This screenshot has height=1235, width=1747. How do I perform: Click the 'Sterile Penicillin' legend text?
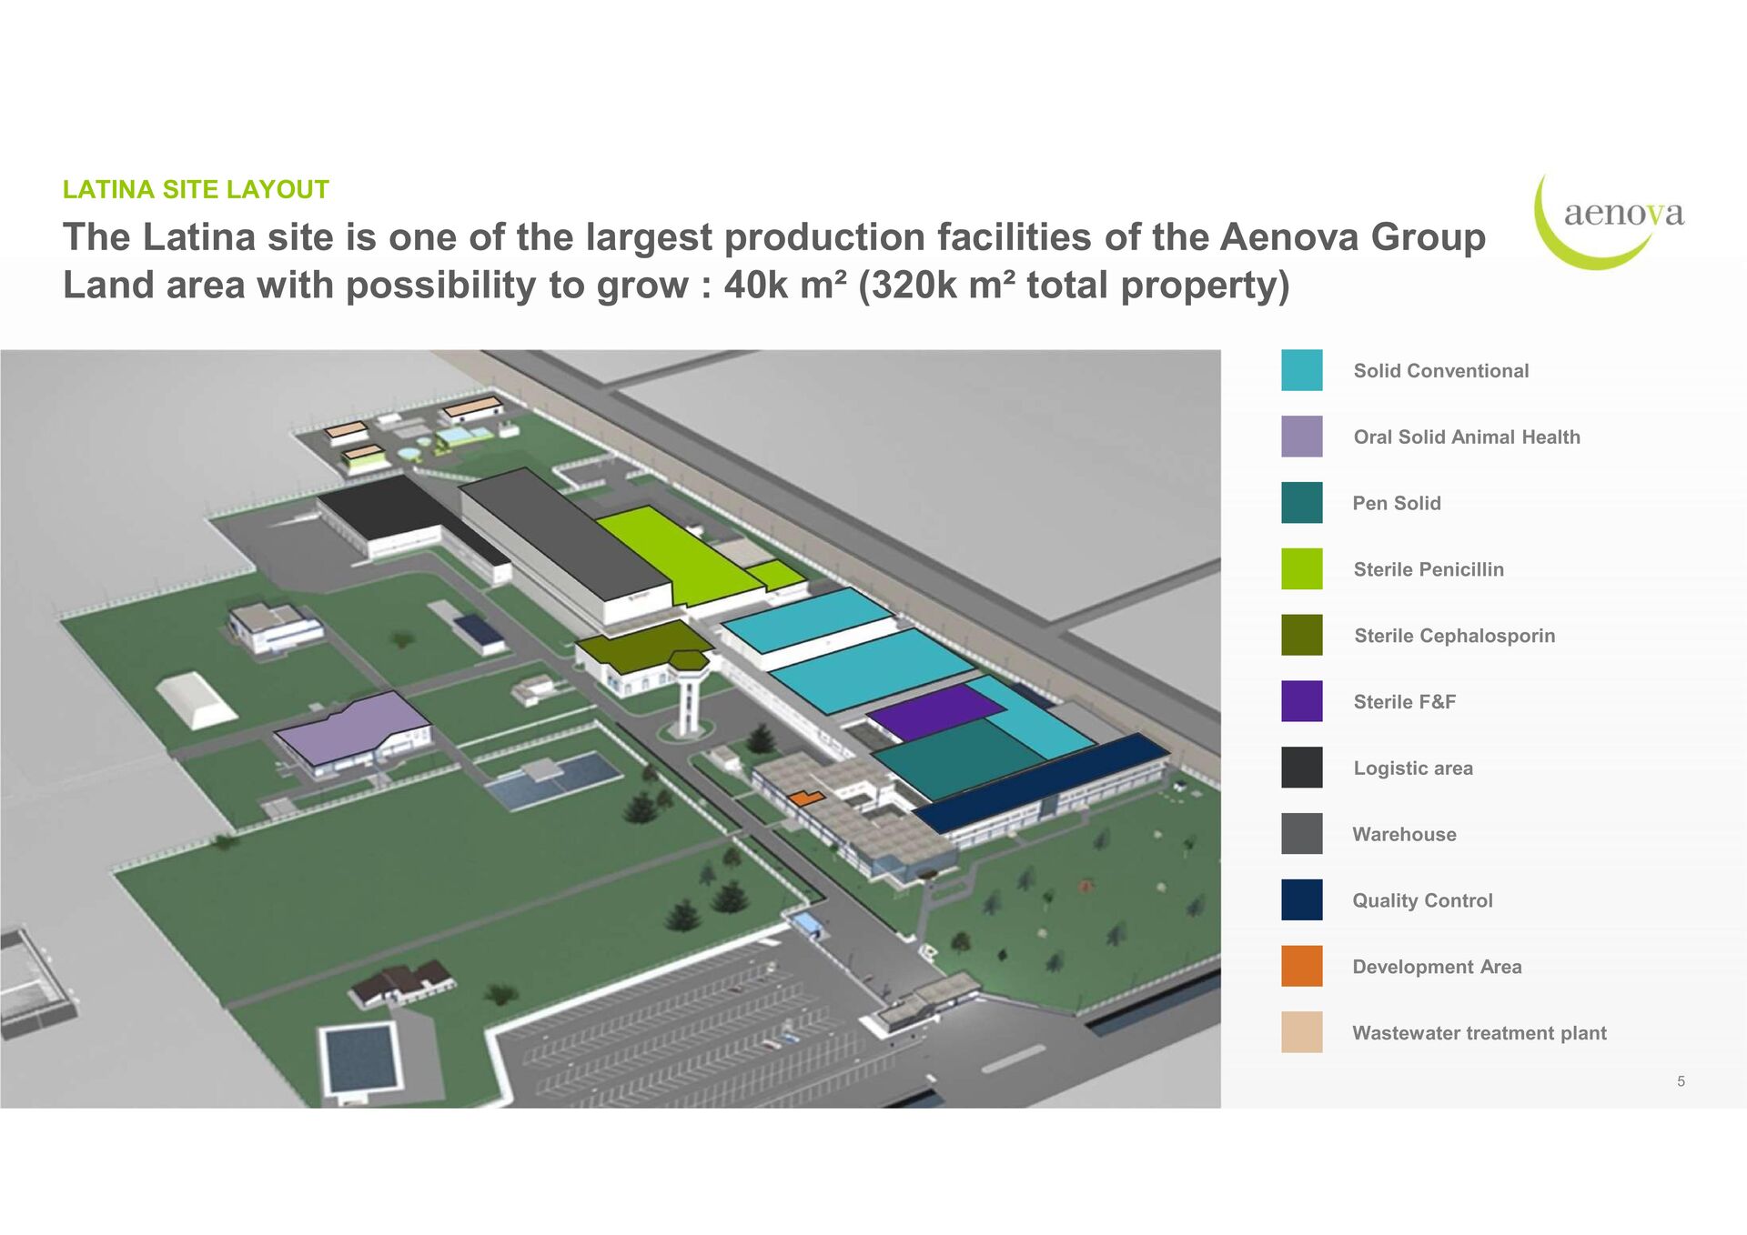click(x=1429, y=570)
